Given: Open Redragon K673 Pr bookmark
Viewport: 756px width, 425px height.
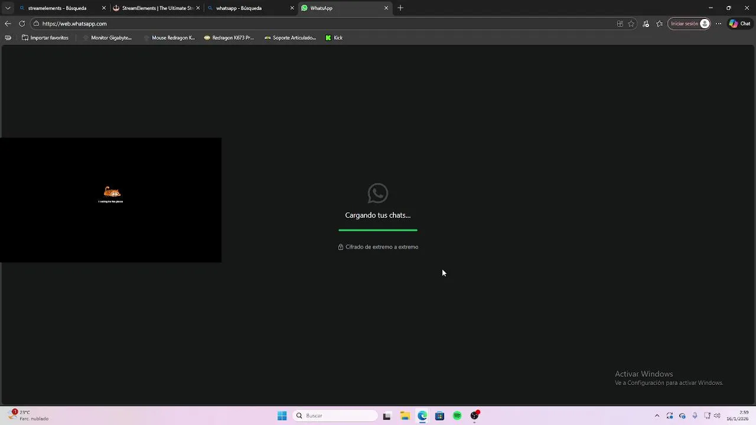Looking at the screenshot, I should [229, 38].
